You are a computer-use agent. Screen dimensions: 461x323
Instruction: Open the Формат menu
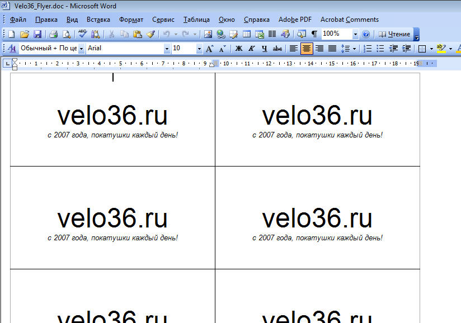[x=131, y=20]
